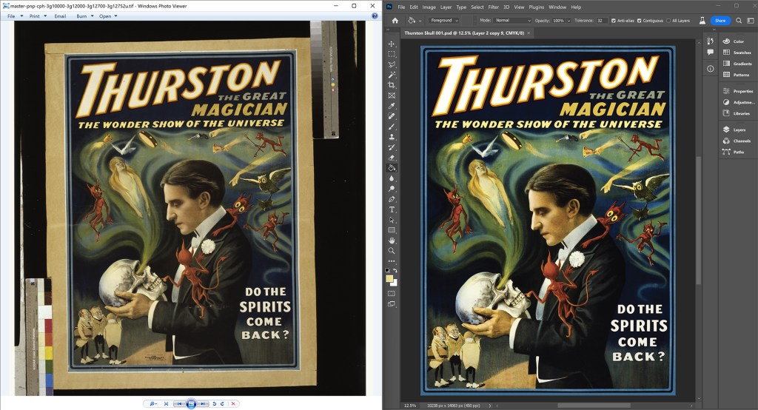
Task: Select the Move tool
Action: pos(392,44)
